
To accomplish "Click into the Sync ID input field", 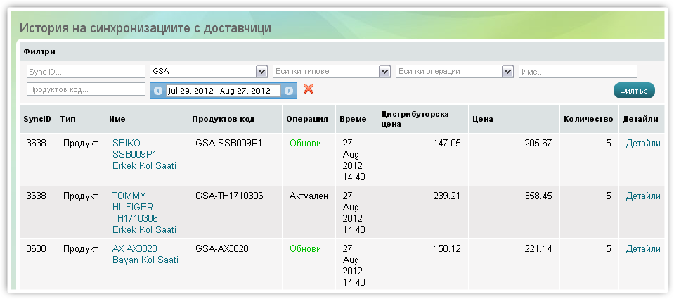I will tap(86, 72).
